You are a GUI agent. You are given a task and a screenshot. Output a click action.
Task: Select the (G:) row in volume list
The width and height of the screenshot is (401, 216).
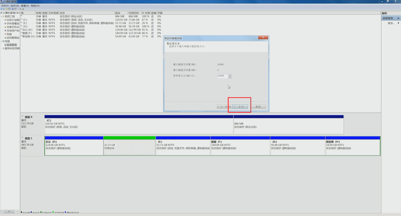[x=91, y=26]
